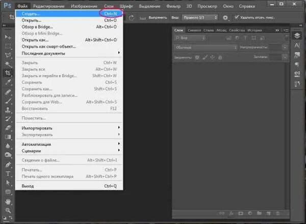This screenshot has width=306, height=224.
Task: Switch to the 'История' tab
Action: pos(254,30)
